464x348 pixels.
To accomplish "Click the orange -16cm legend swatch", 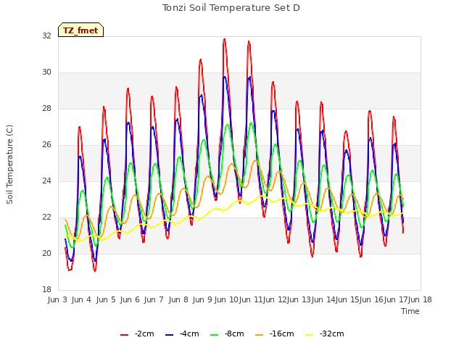I will click(x=259, y=335).
